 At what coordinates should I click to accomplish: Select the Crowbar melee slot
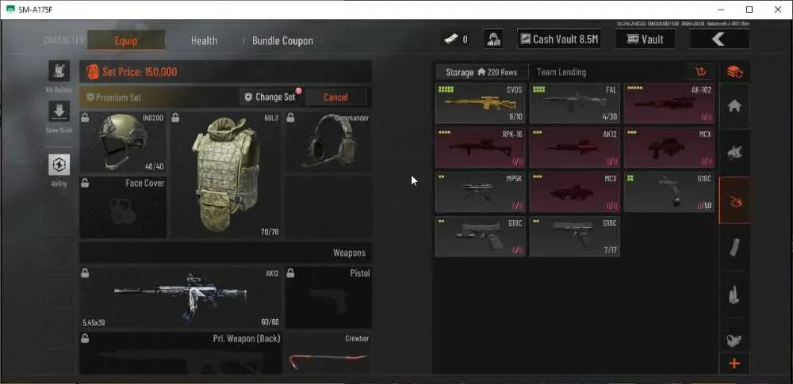click(x=329, y=353)
